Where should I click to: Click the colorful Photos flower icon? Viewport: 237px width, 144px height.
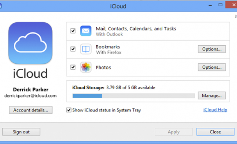pyautogui.click(x=86, y=67)
